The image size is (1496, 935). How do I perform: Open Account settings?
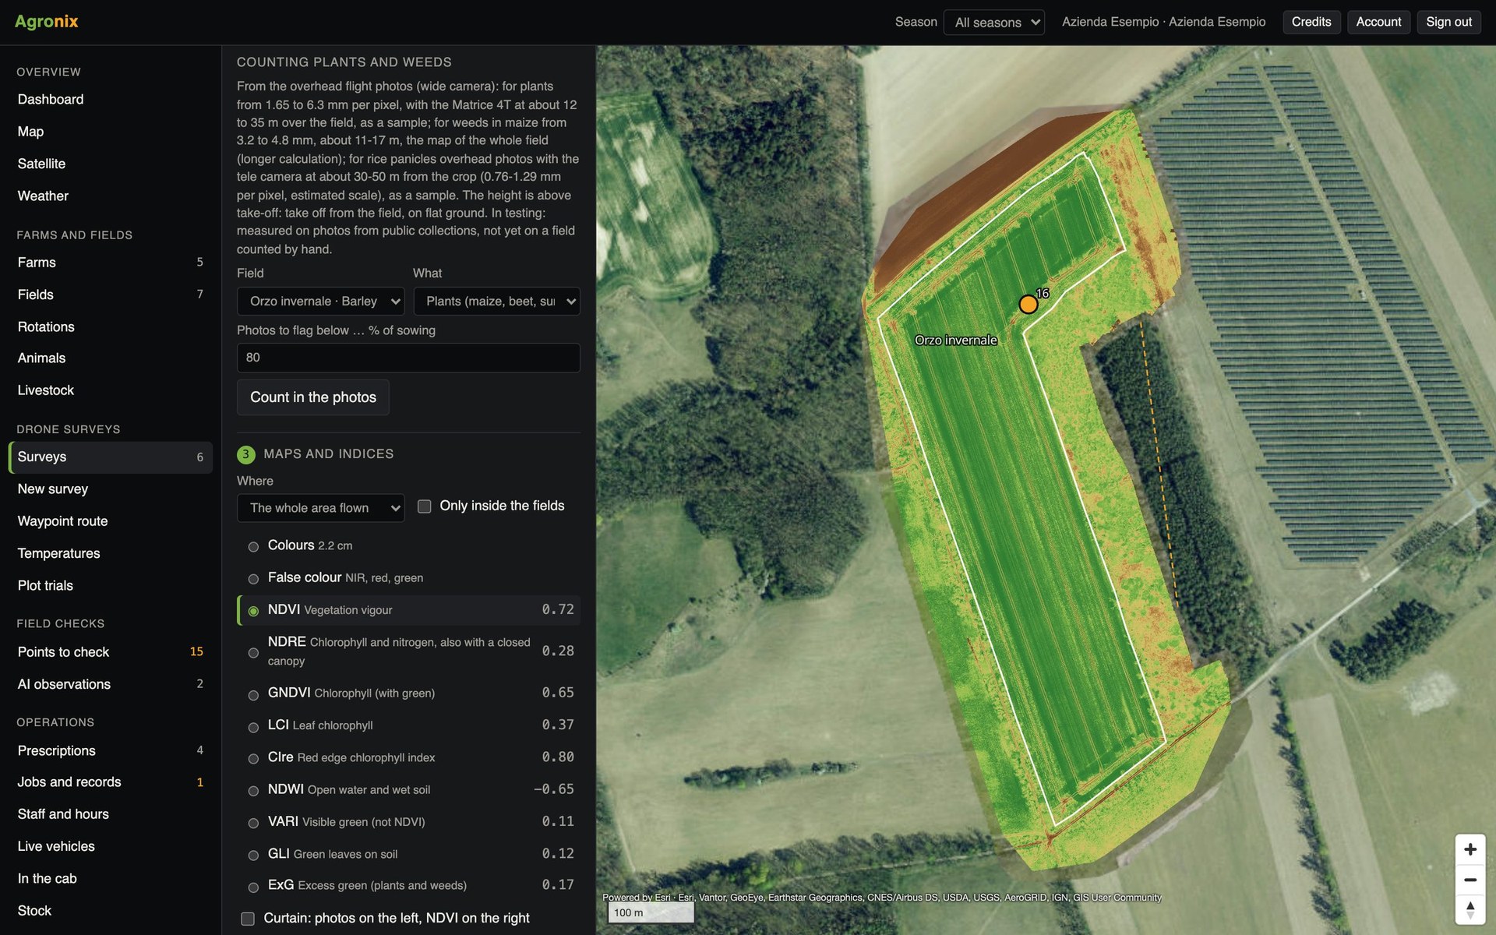click(x=1378, y=22)
